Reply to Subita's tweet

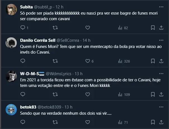click(24, 28)
